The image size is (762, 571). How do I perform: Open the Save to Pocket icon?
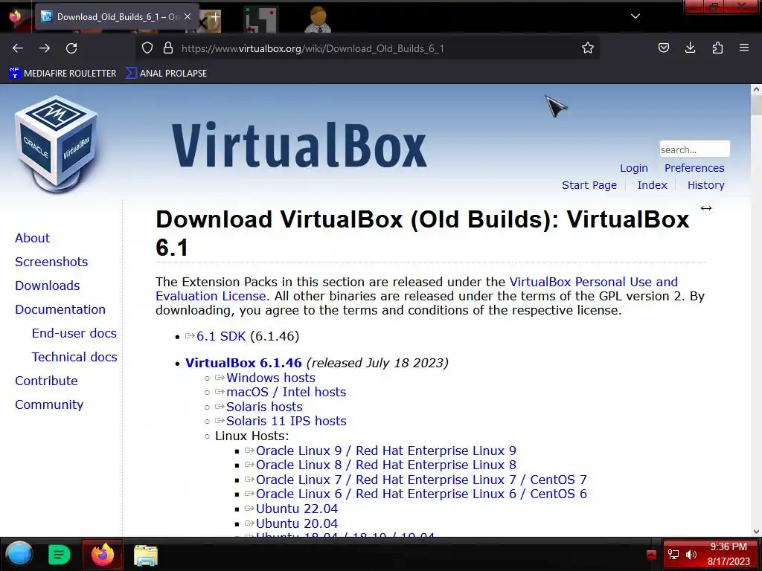(663, 48)
